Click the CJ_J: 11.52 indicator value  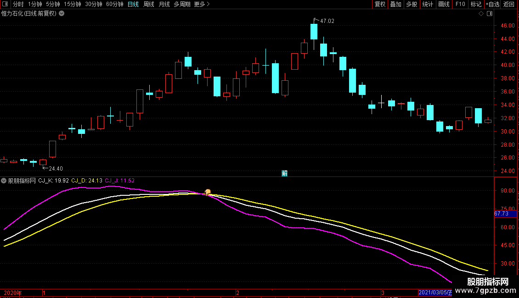tap(120, 181)
